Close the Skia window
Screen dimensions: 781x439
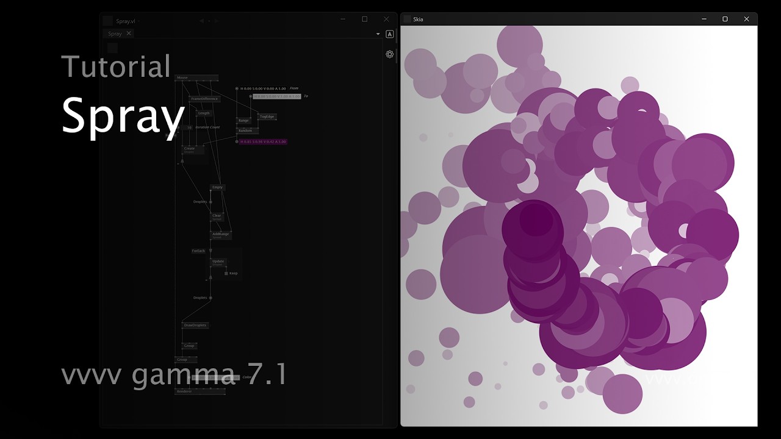tap(746, 19)
